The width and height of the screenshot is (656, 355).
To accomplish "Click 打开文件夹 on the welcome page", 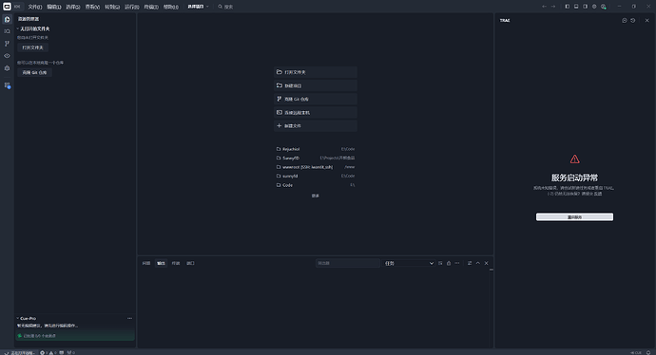I will tap(316, 72).
